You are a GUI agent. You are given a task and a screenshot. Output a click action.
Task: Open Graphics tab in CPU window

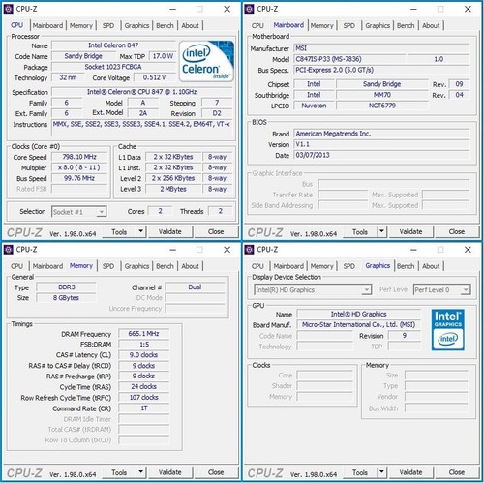(136, 25)
